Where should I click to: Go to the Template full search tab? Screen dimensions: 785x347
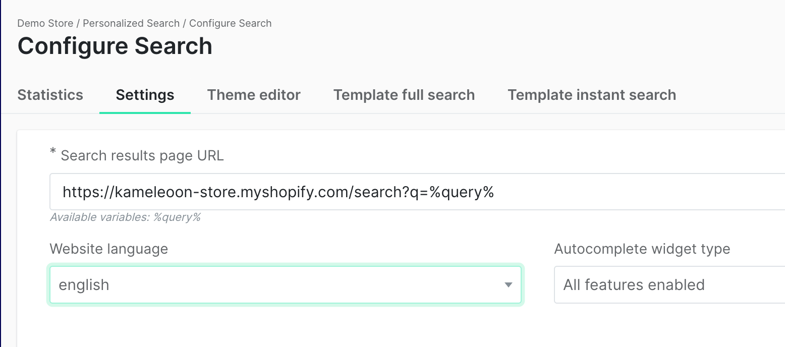pos(404,95)
